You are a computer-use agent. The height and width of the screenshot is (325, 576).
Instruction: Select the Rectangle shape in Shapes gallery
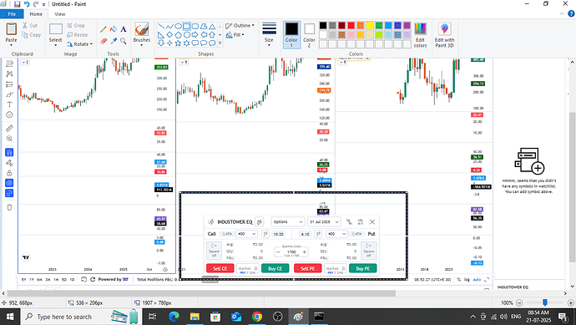pyautogui.click(x=187, y=26)
